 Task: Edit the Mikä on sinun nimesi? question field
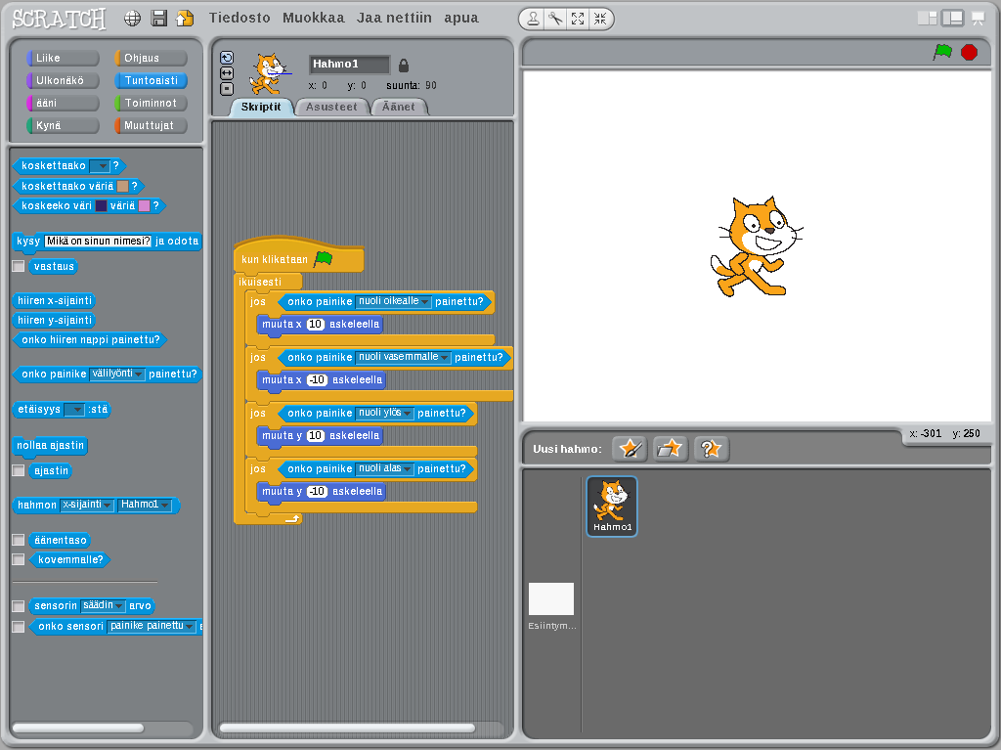click(x=99, y=241)
